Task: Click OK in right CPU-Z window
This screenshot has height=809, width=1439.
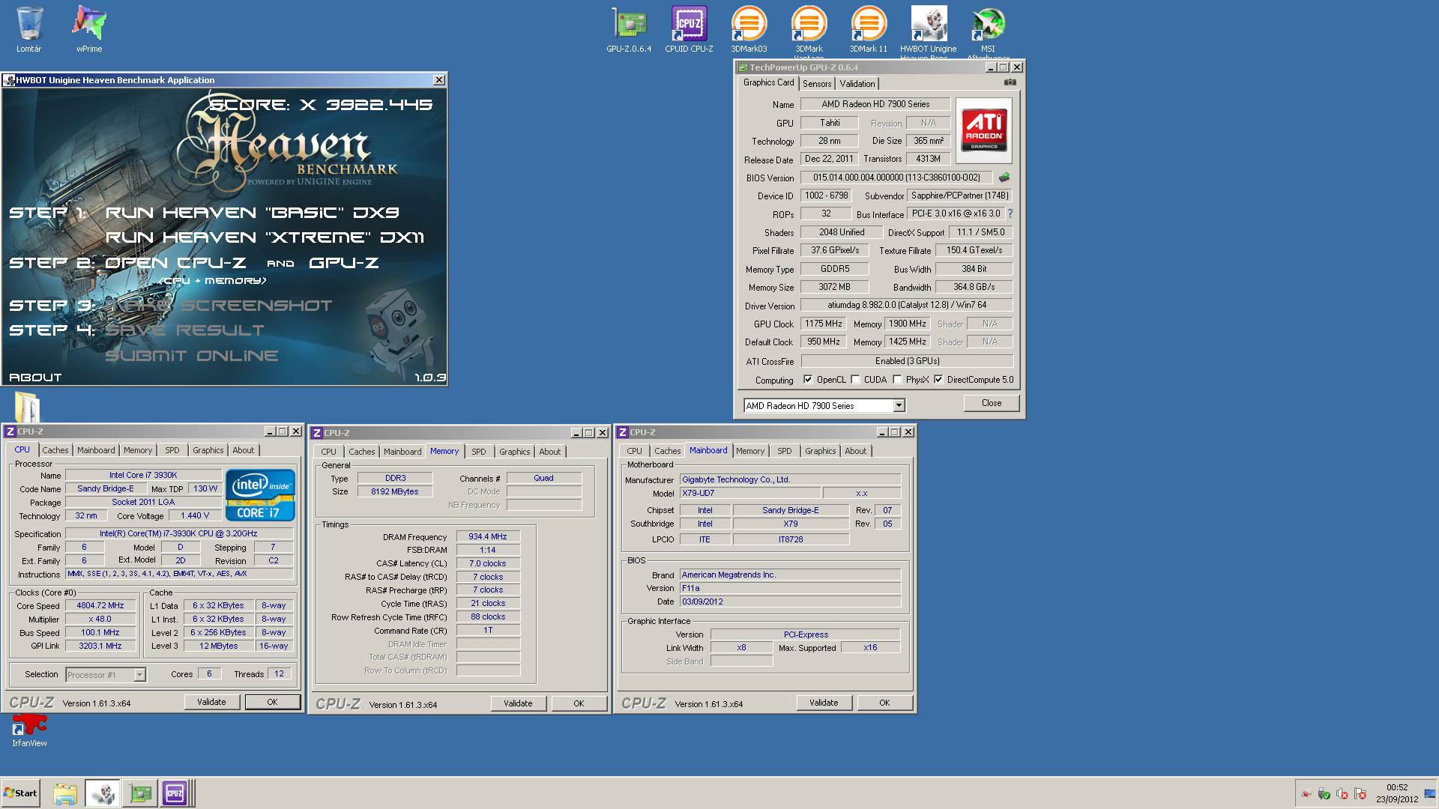Action: [x=884, y=703]
